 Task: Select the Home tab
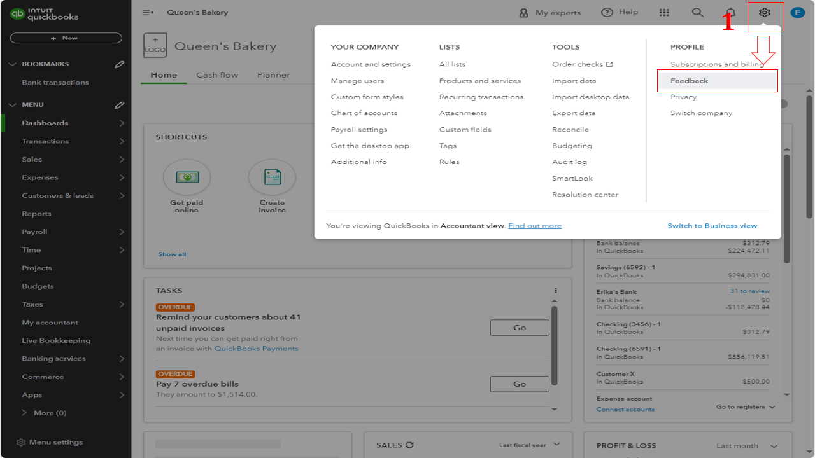pos(164,75)
